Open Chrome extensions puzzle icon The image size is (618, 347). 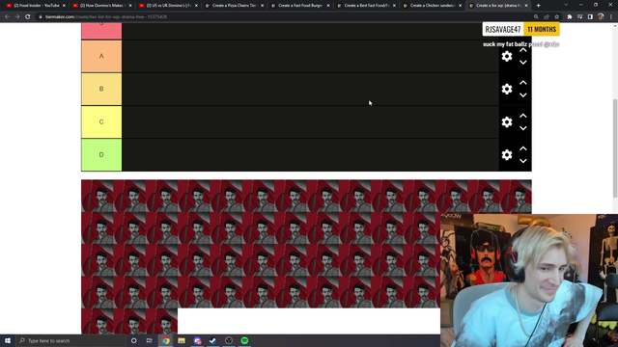pos(570,17)
